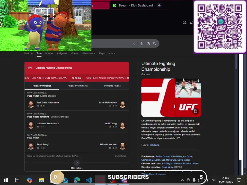This screenshot has width=247, height=185.
Task: Click the pin icon next to the zoom icon
Action: (191, 23)
